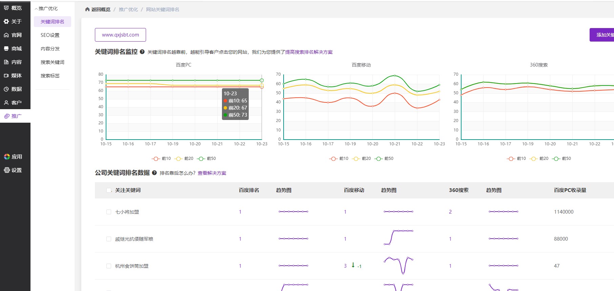Click the 百度PC收录量 column header
614x291 pixels.
(570, 190)
